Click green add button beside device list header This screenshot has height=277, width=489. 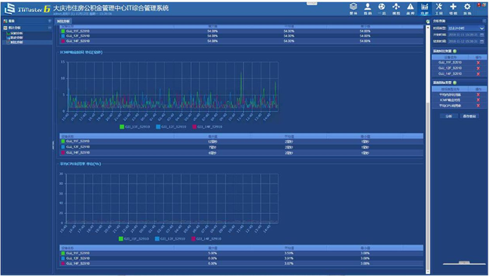point(454,51)
